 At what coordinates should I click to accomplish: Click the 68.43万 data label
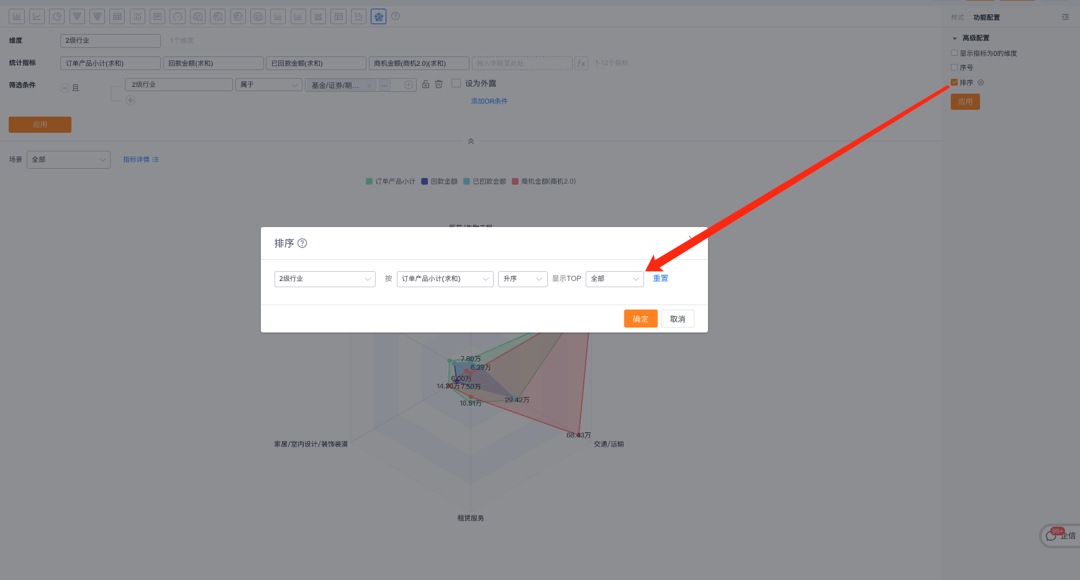tap(579, 435)
